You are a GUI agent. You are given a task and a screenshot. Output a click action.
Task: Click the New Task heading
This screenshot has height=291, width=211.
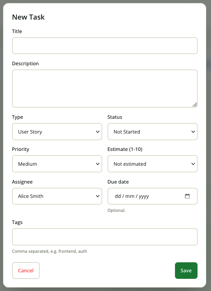pos(28,17)
